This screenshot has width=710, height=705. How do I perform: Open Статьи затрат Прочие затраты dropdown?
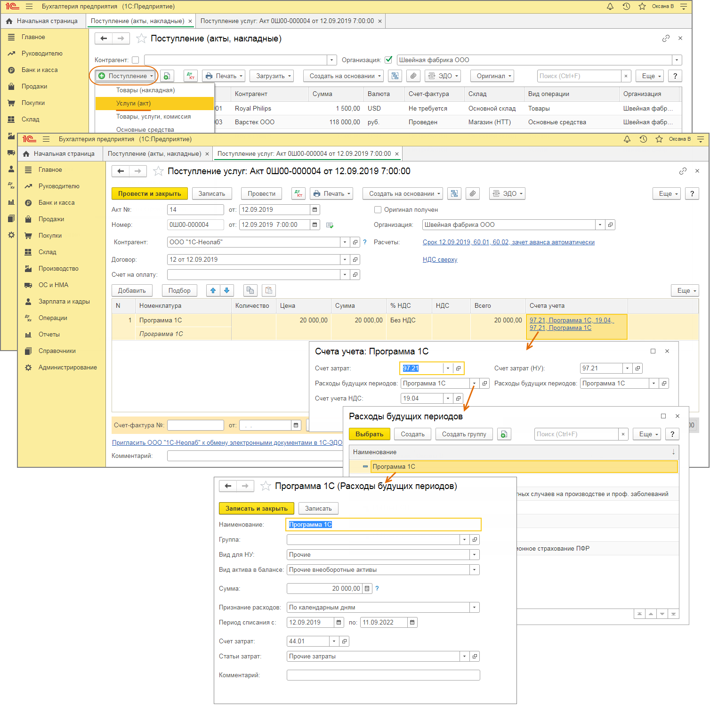click(464, 656)
